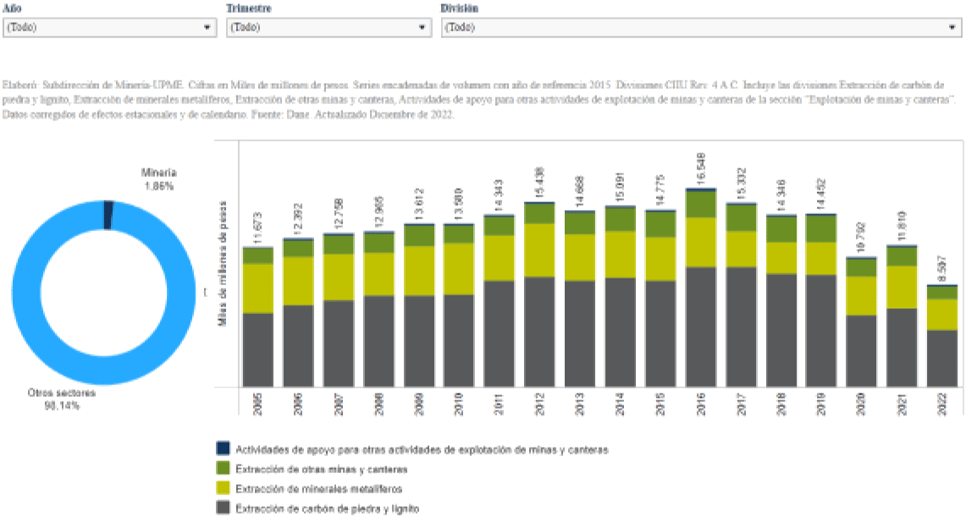Click the green segment of the 2022 bar
This screenshot has width=966, height=517.
pos(942,292)
